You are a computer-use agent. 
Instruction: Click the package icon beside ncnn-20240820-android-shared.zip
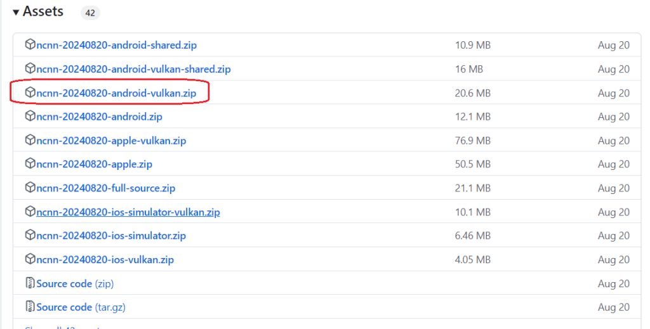click(30, 45)
